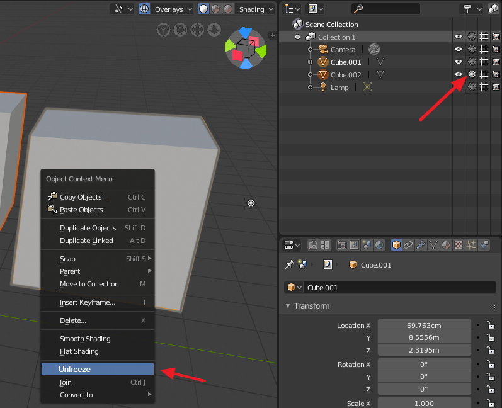Open the outliner display mode dropdown
Screen dimensions: 502x408
pos(316,9)
